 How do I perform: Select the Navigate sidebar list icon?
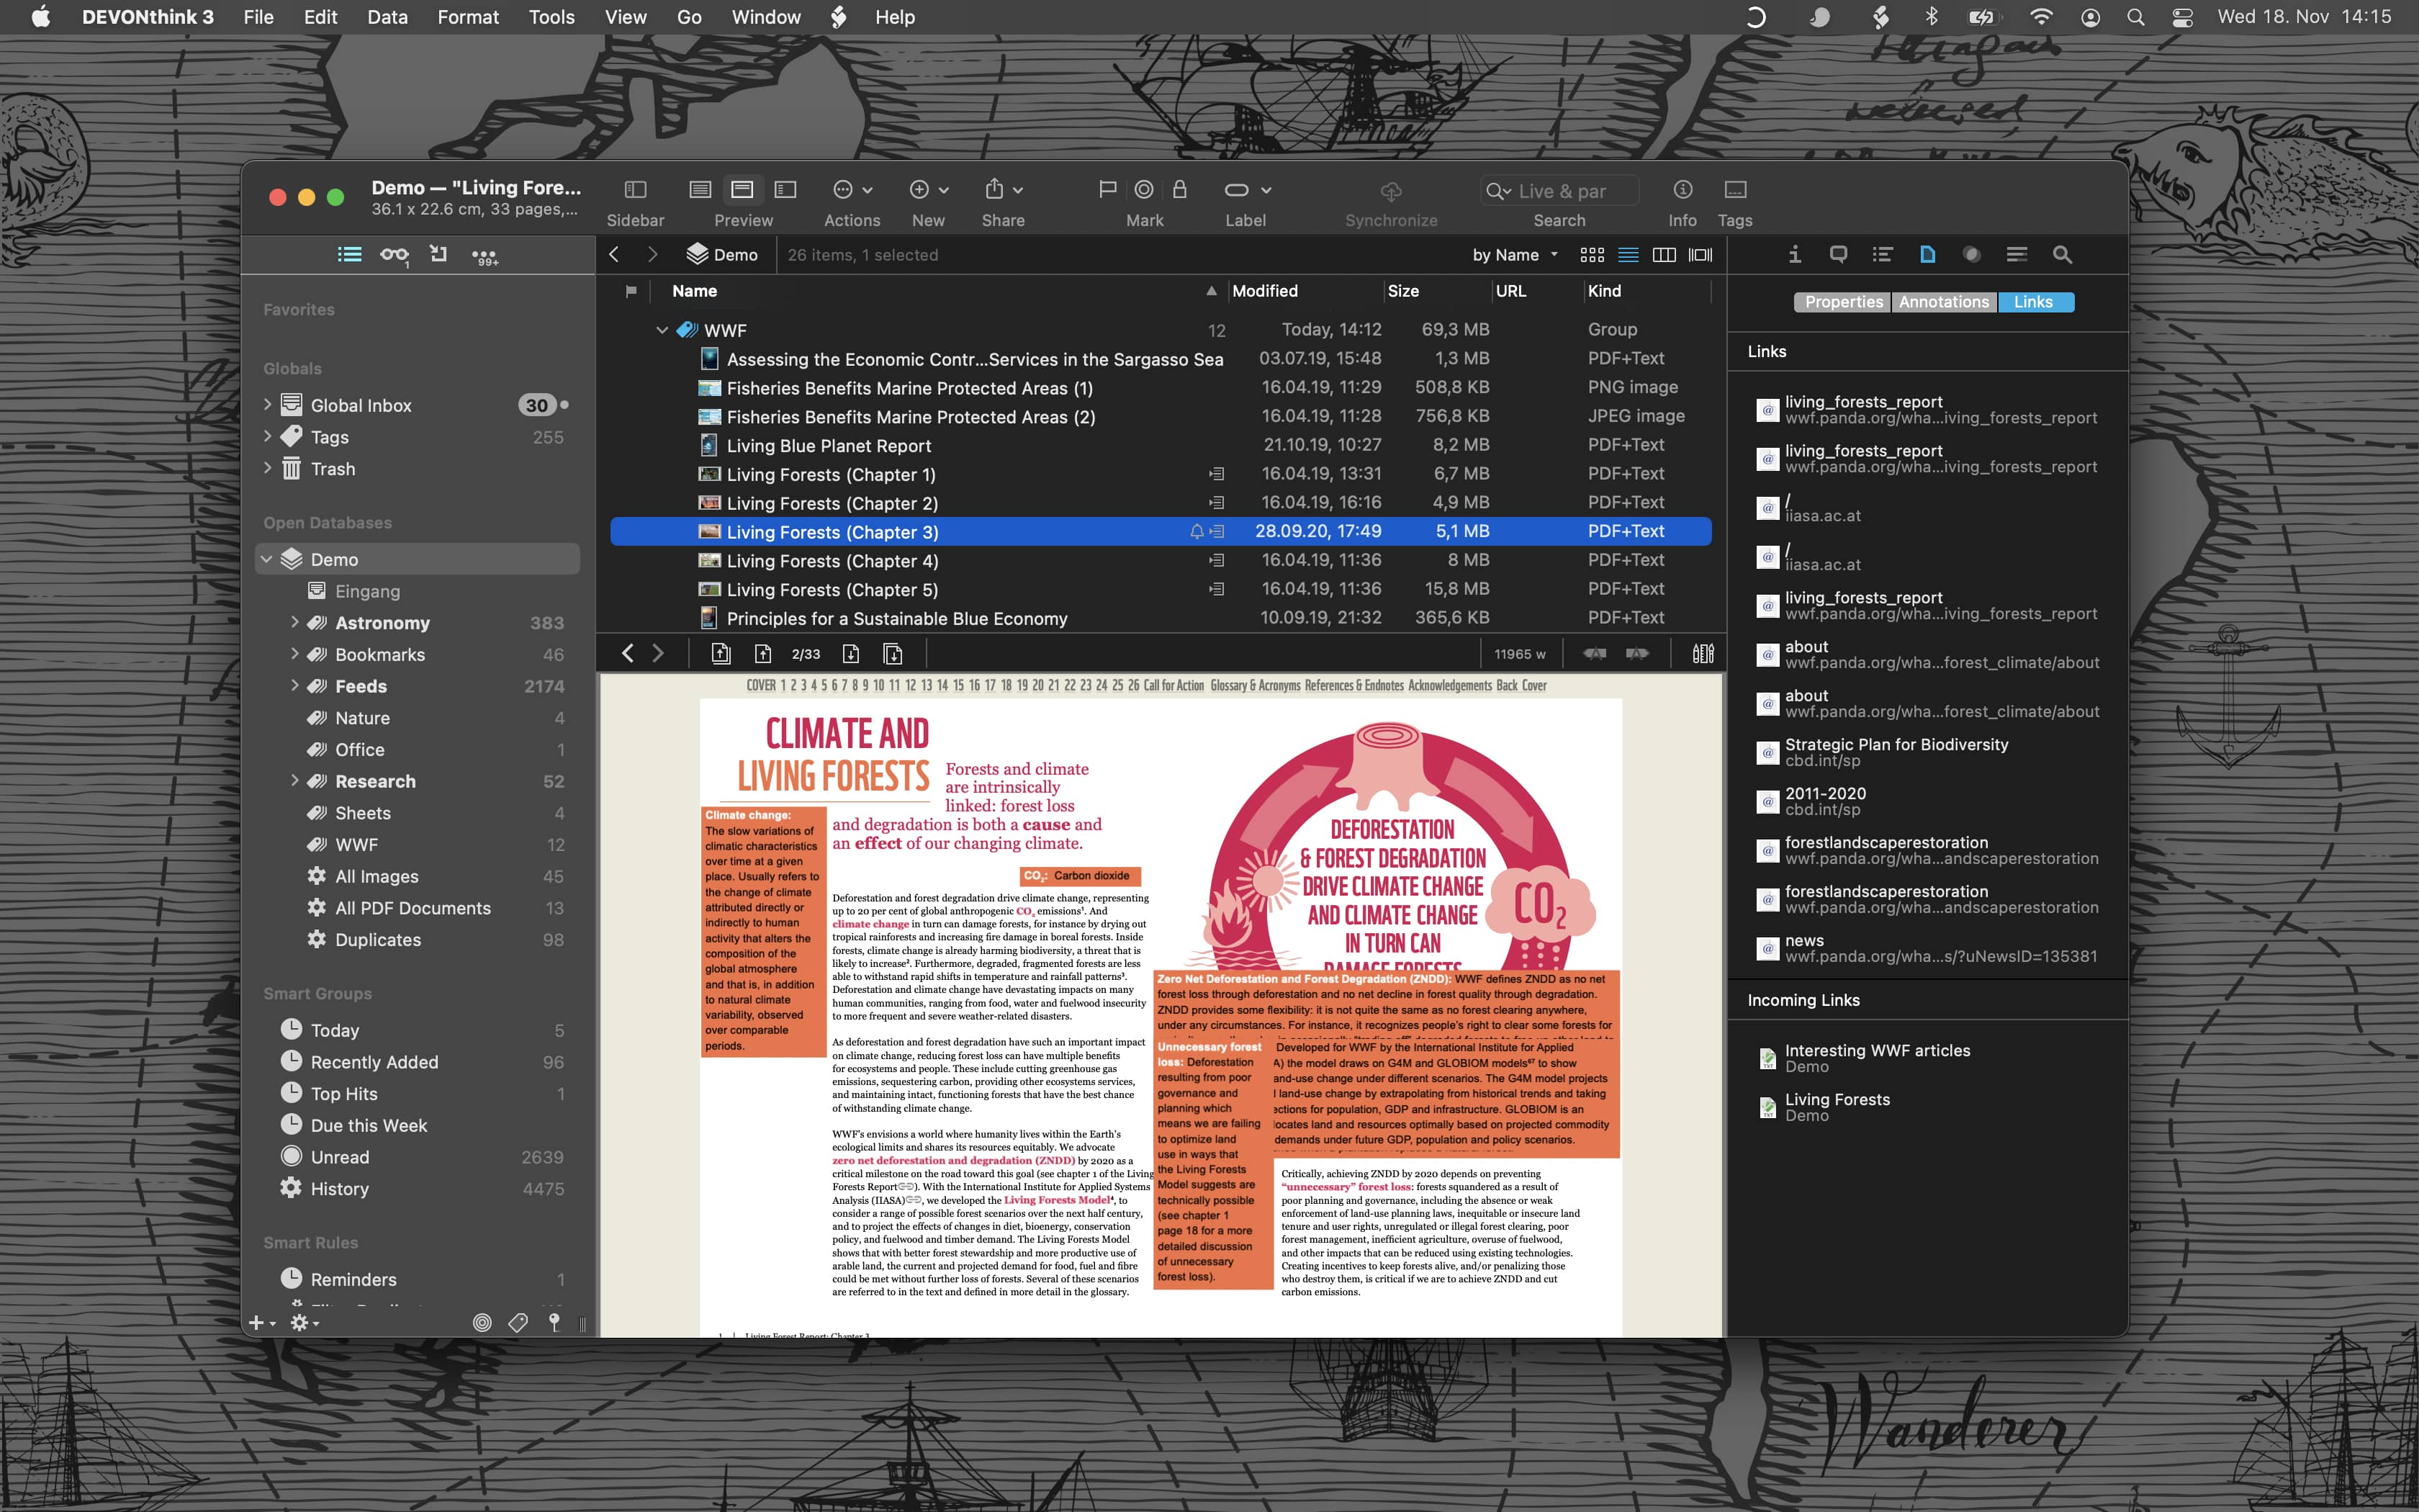(349, 255)
